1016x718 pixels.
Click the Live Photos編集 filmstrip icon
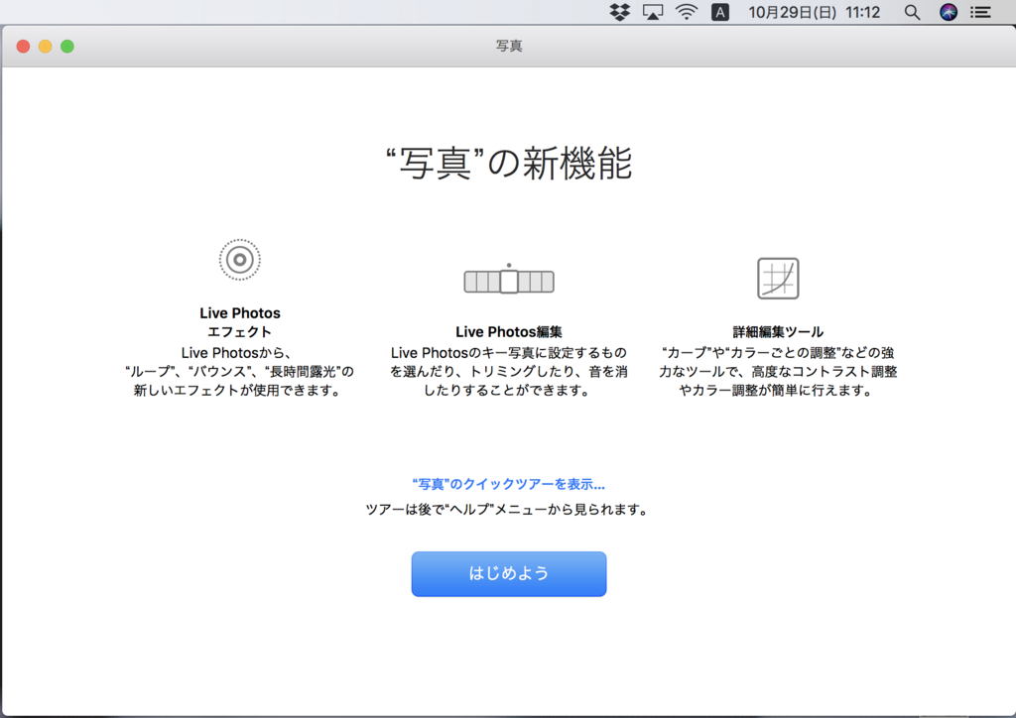509,280
